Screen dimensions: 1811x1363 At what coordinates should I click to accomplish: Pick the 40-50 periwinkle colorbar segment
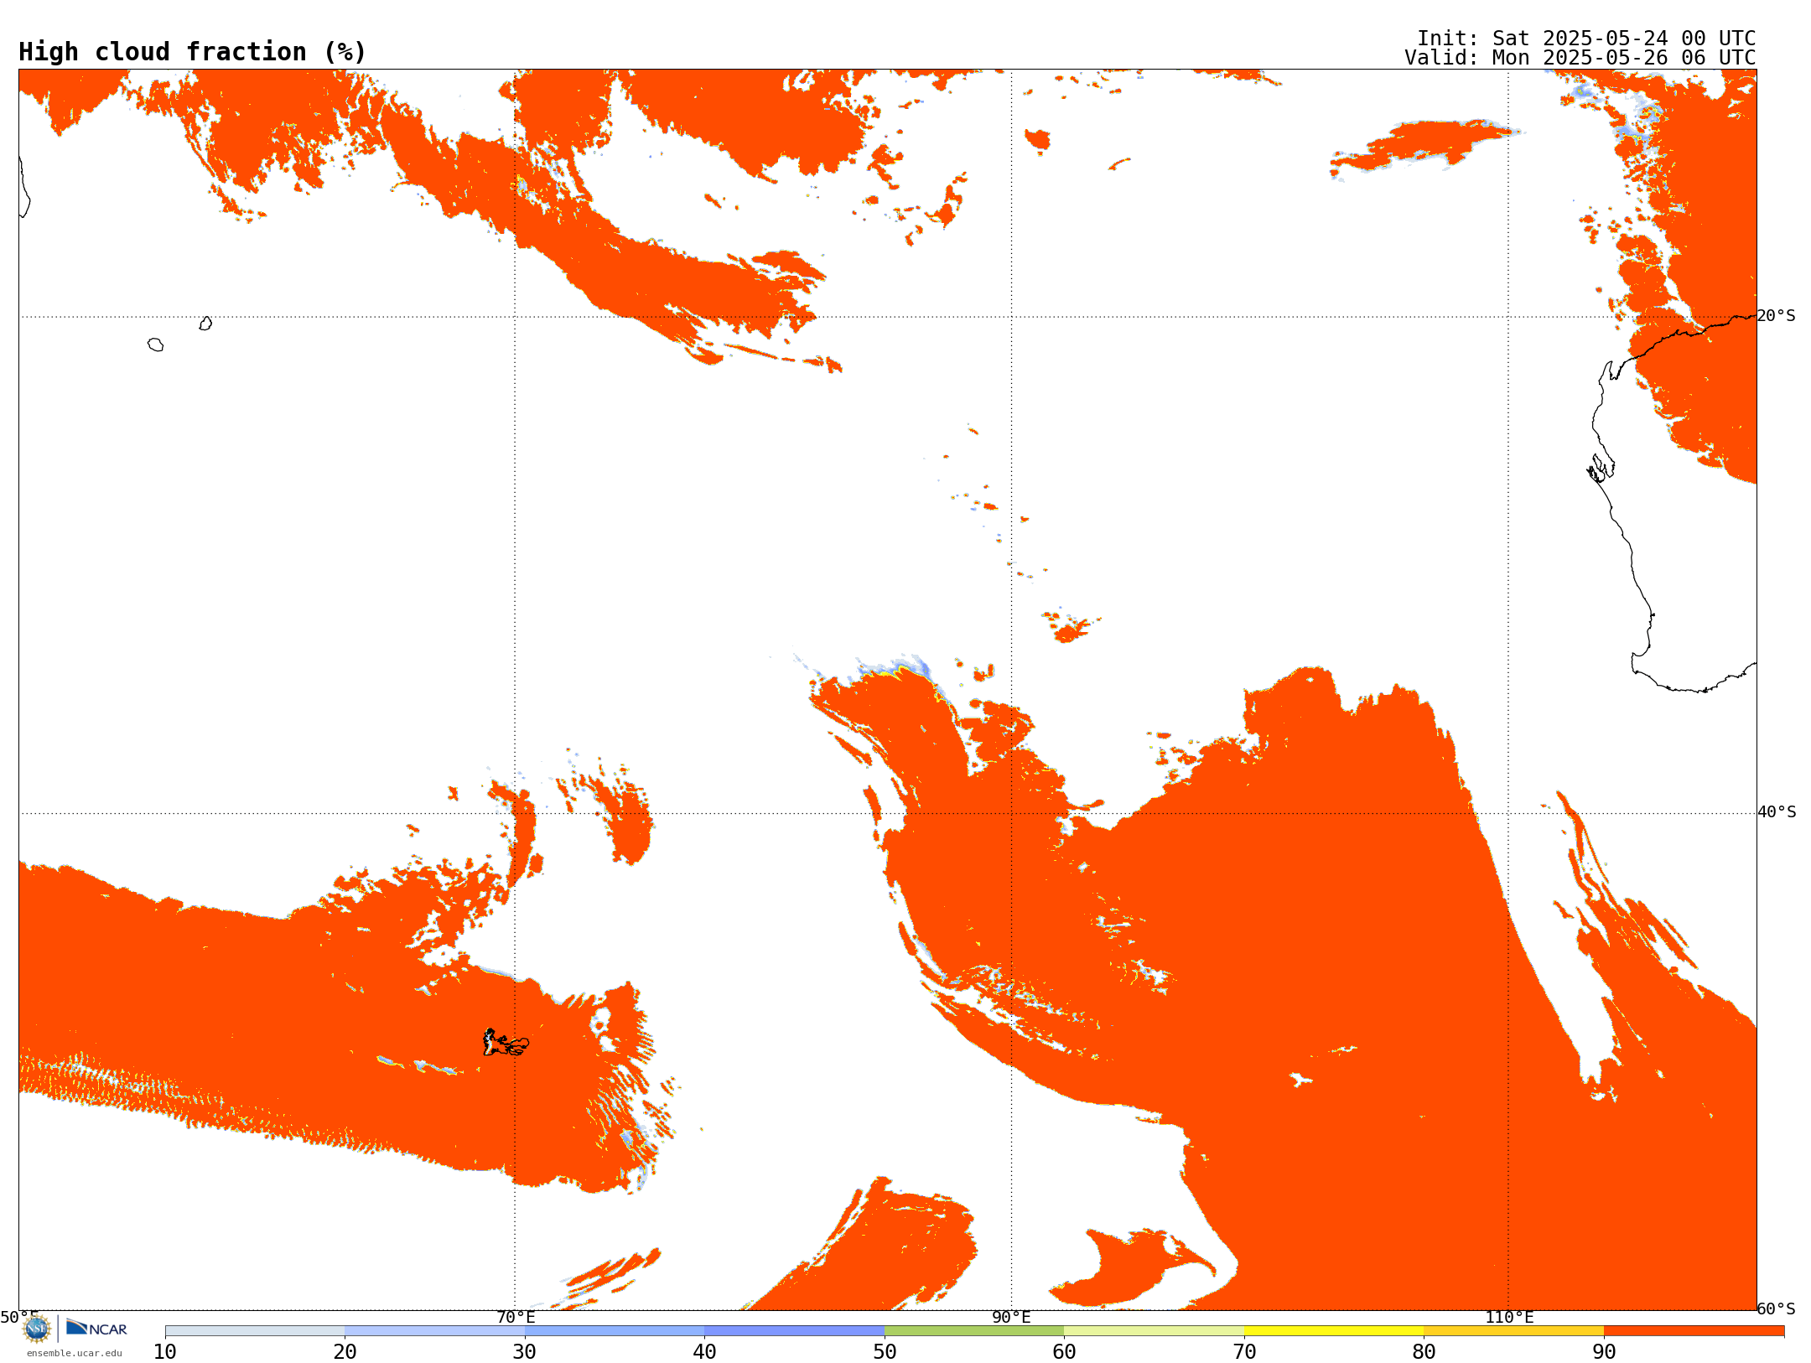click(794, 1331)
